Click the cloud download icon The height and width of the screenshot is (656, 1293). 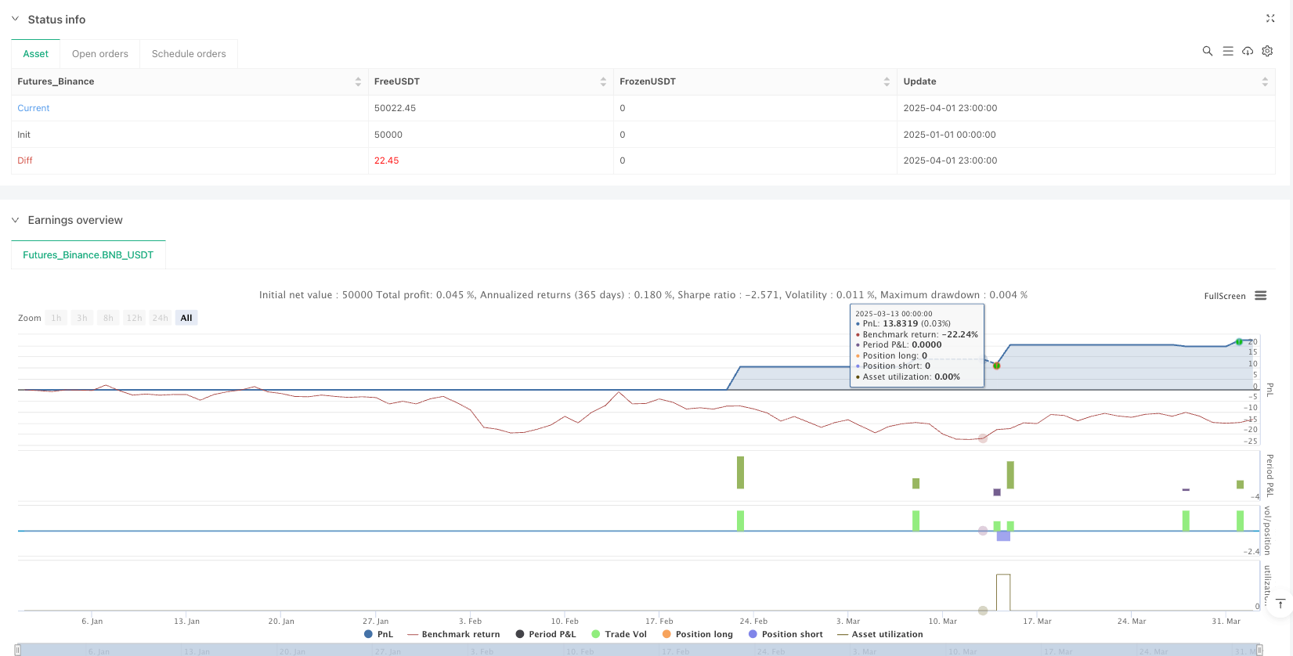(1248, 51)
